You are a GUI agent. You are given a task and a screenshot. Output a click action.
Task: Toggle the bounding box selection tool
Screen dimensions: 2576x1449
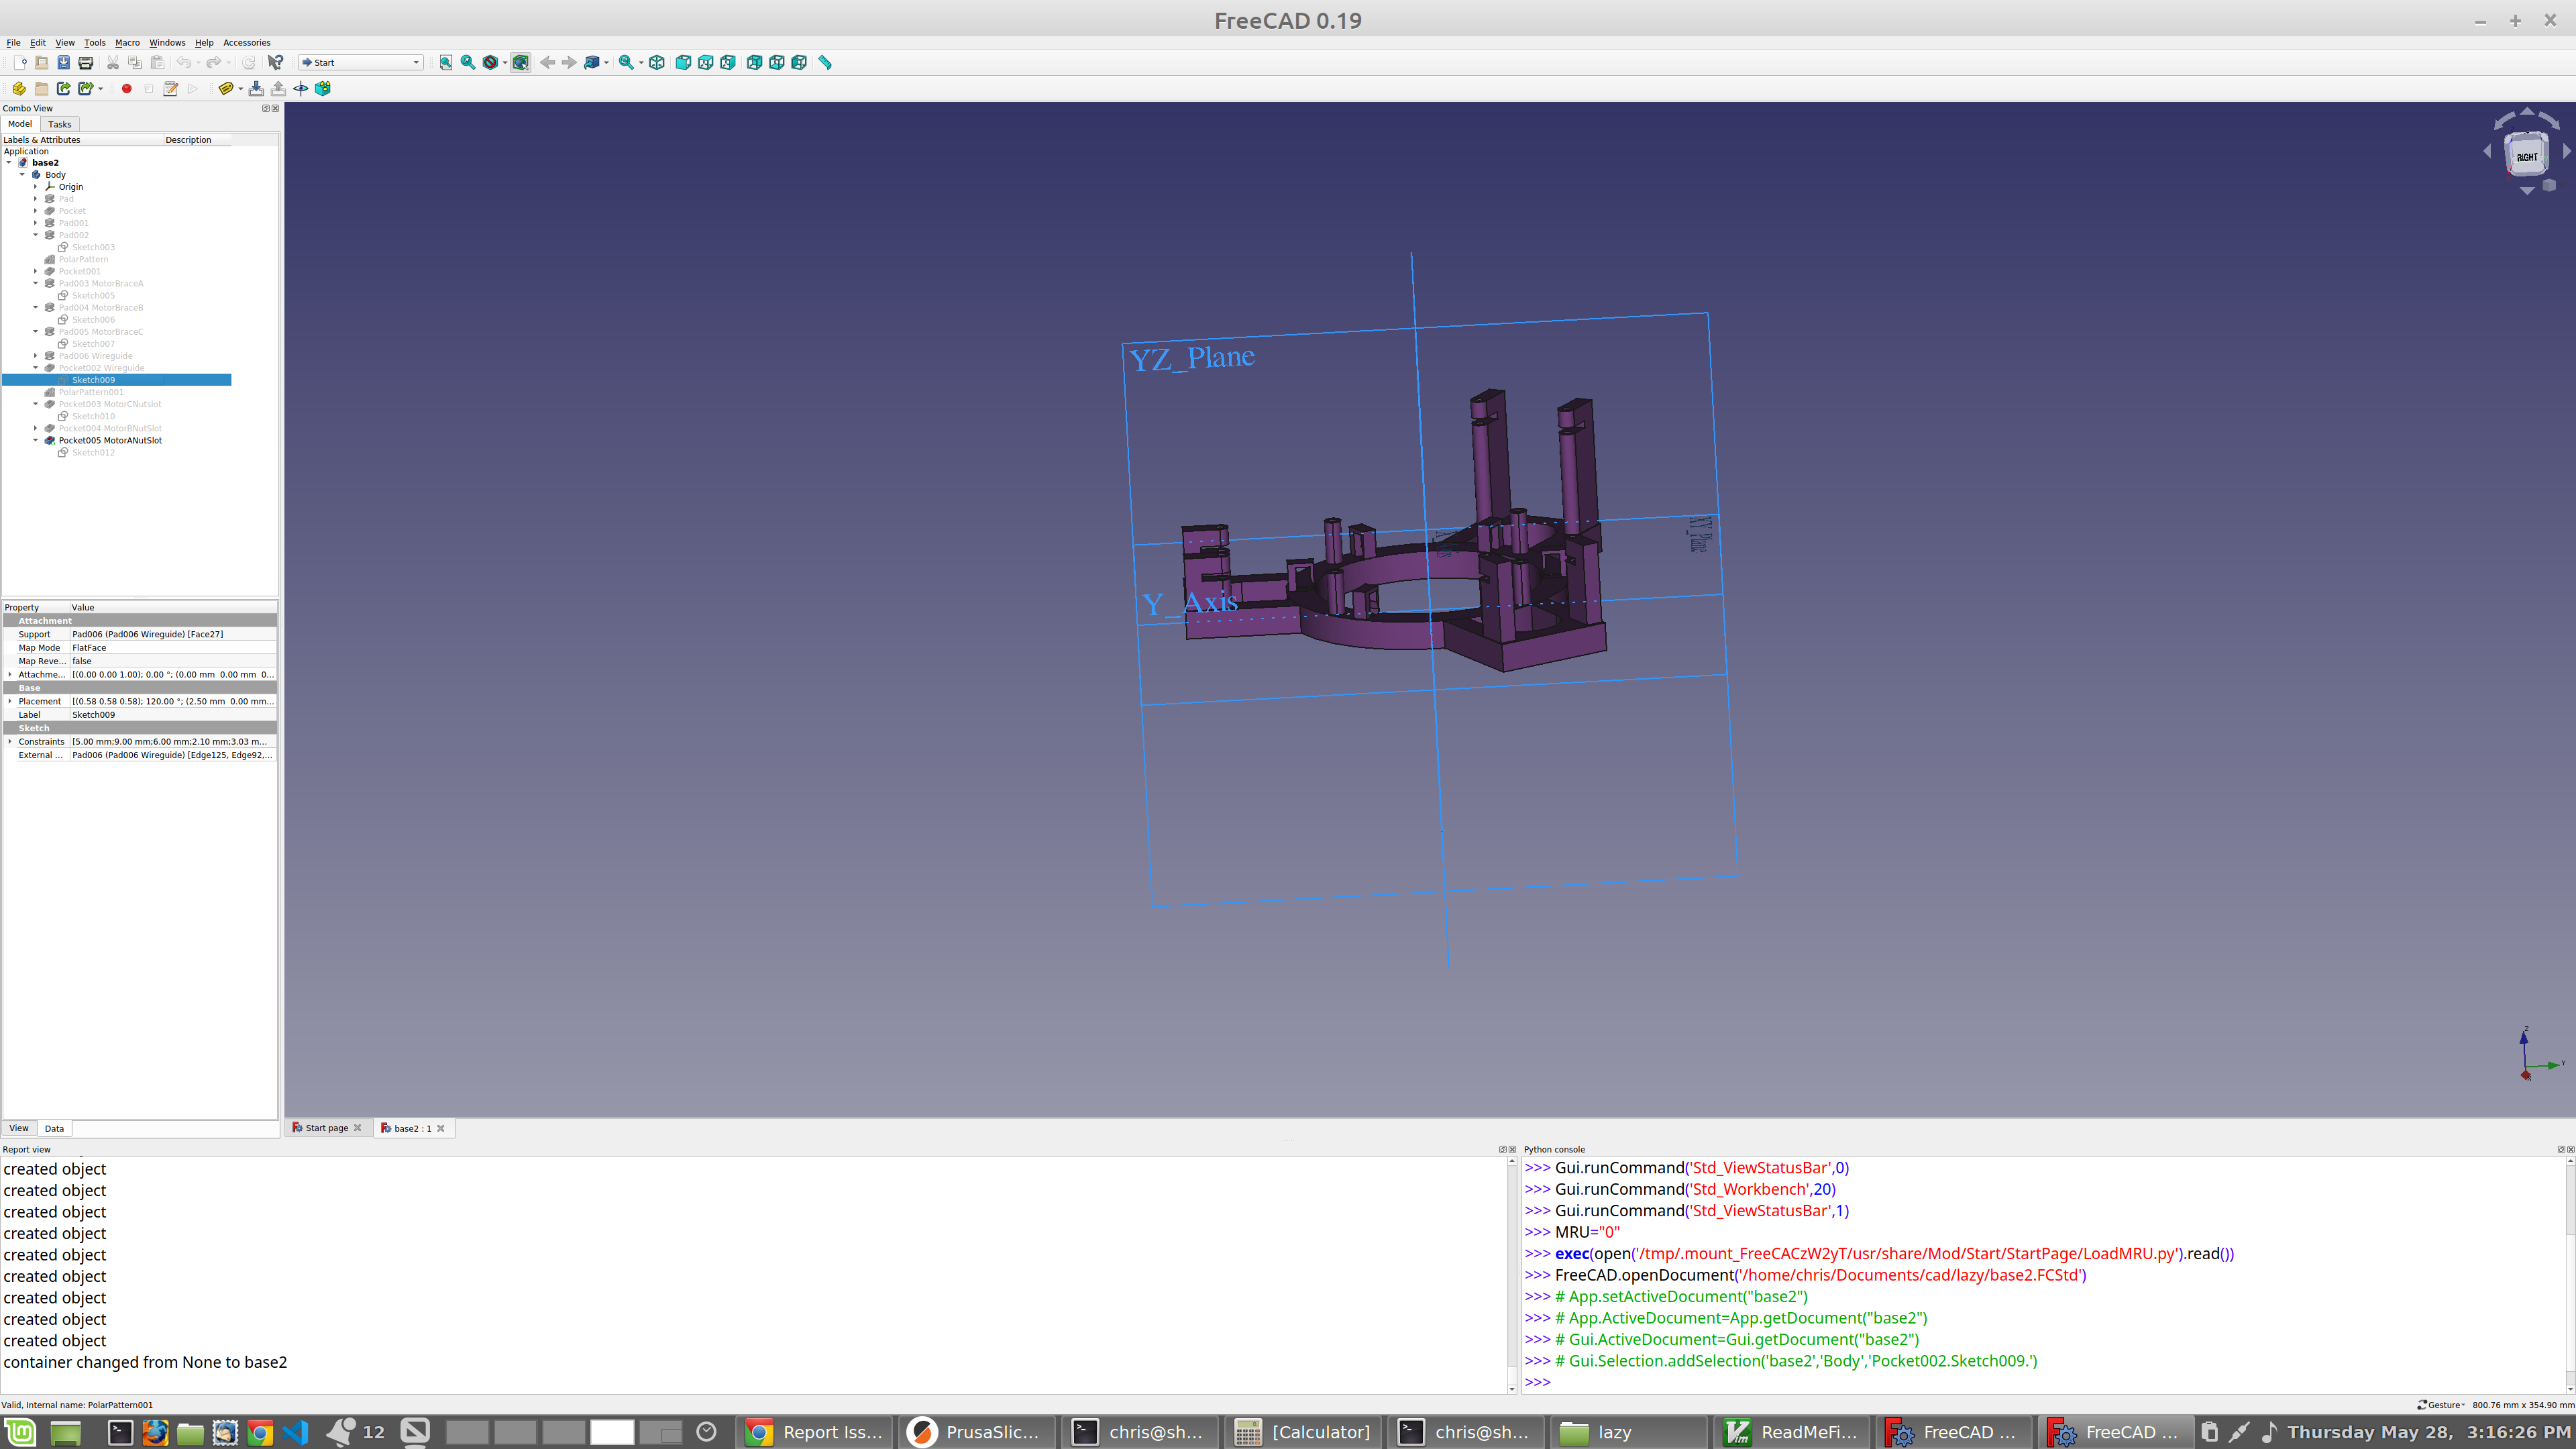520,62
